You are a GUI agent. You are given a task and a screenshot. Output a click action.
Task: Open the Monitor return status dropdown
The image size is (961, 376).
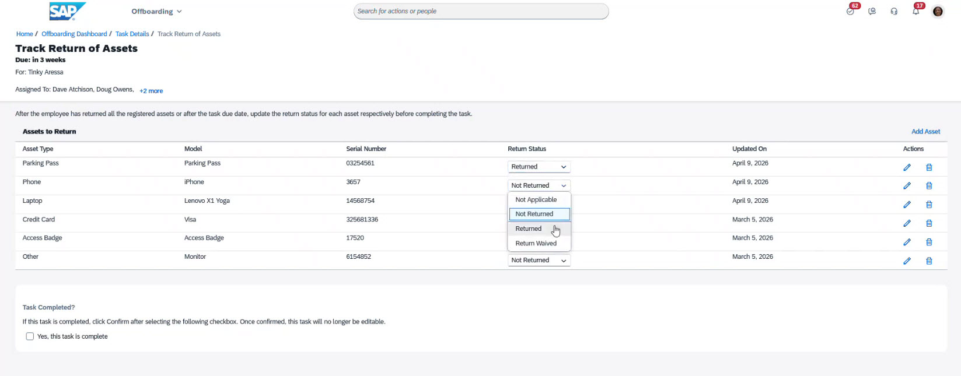(x=539, y=260)
